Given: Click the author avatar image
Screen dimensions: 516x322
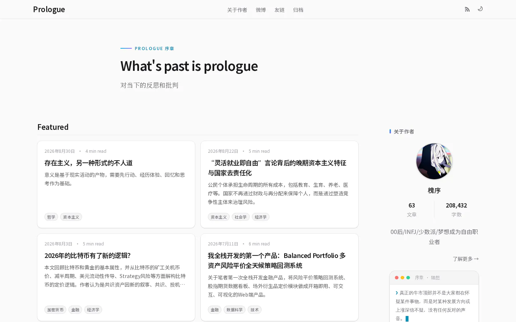Looking at the screenshot, I should pos(434,161).
